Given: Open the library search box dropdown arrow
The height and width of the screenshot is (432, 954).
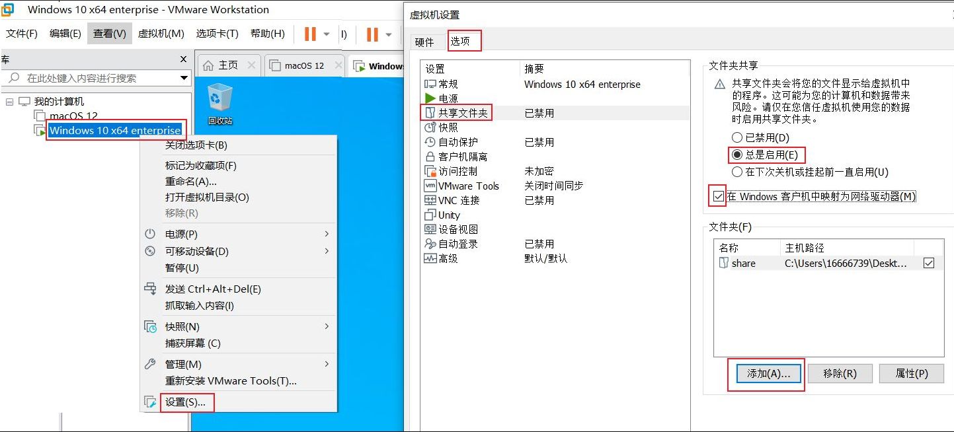Looking at the screenshot, I should coord(184,78).
